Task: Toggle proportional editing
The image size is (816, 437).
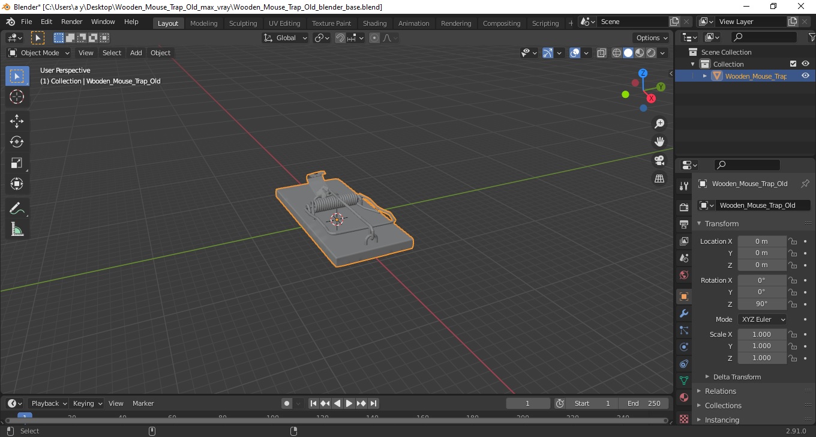Action: click(x=374, y=38)
